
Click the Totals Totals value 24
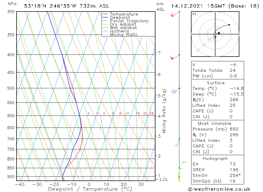(233, 70)
